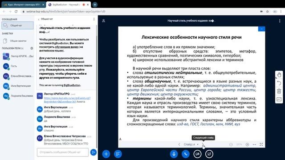Select user Инга Вертилецкая in list

tap(18, 86)
